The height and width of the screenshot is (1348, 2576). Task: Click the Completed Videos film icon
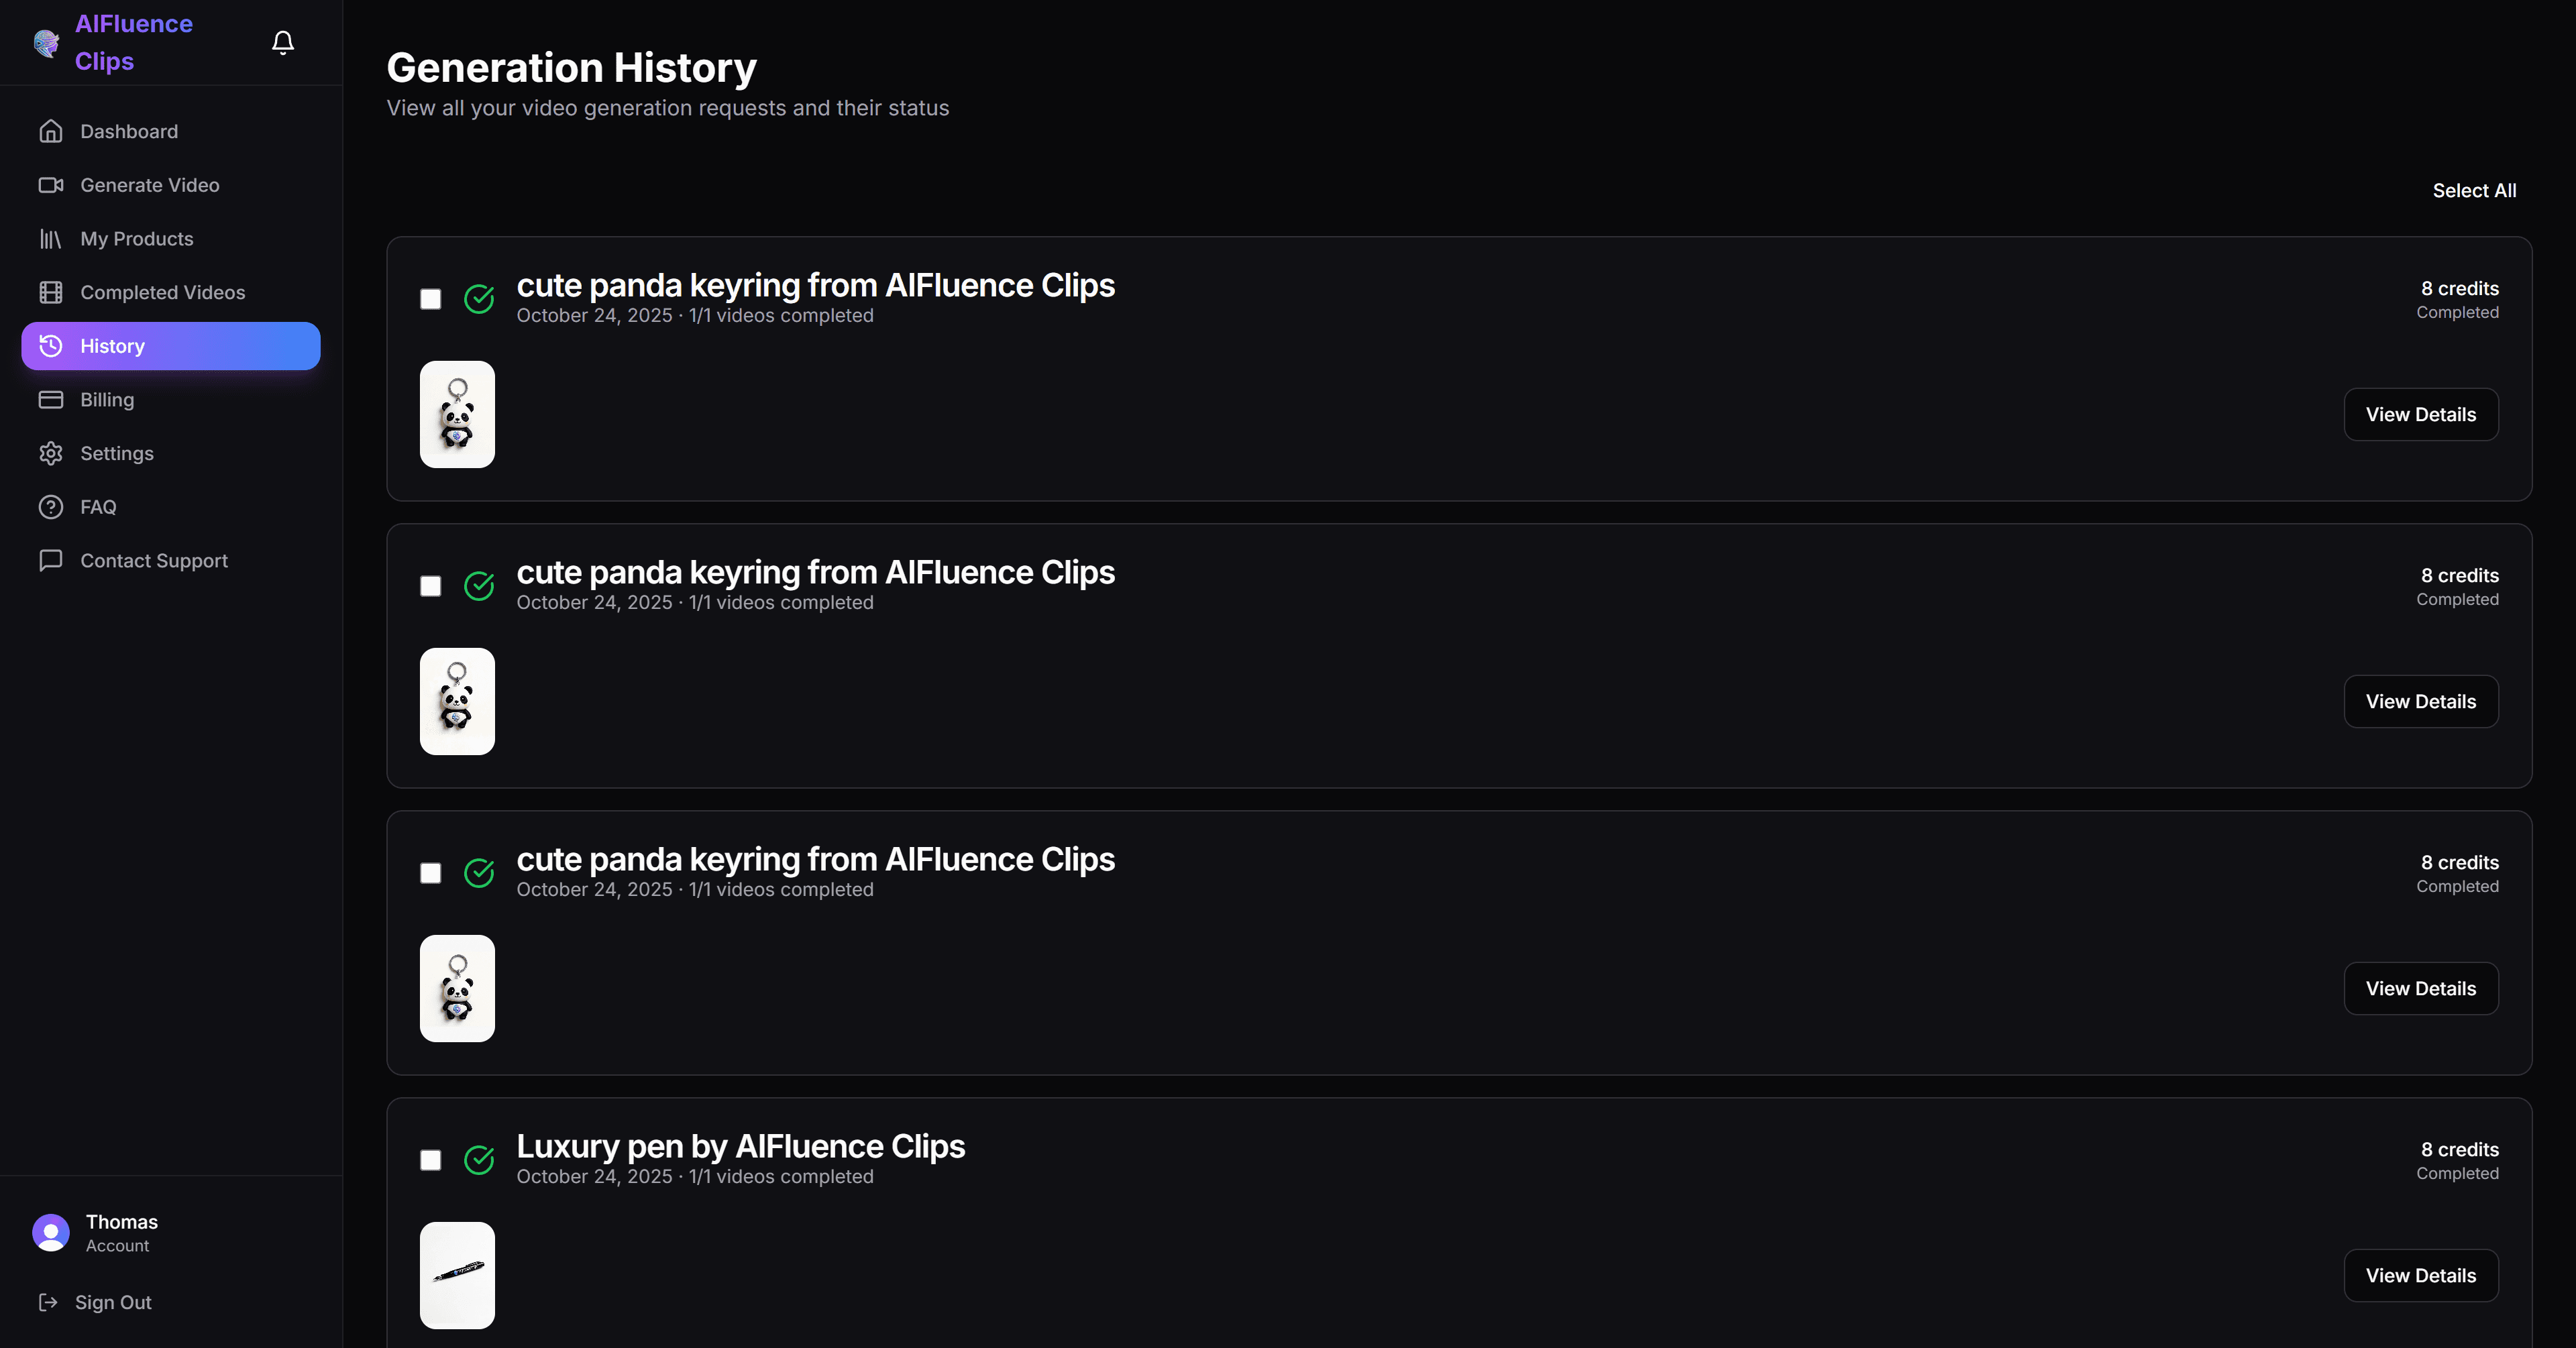point(51,292)
